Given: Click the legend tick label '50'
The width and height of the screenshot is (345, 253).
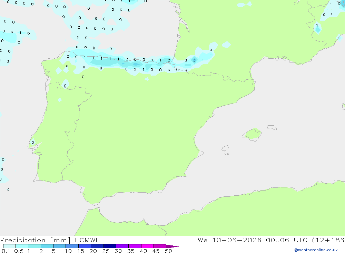Looking at the screenshot, I should [169, 251].
